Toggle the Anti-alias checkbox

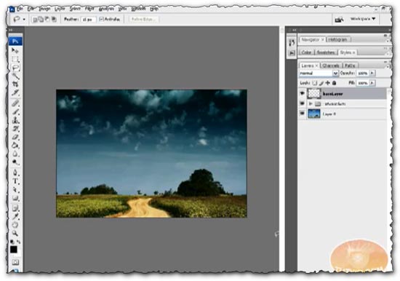pyautogui.click(x=101, y=19)
